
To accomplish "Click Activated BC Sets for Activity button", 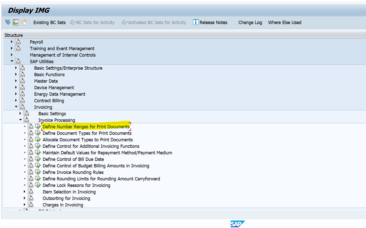I will coord(154,22).
